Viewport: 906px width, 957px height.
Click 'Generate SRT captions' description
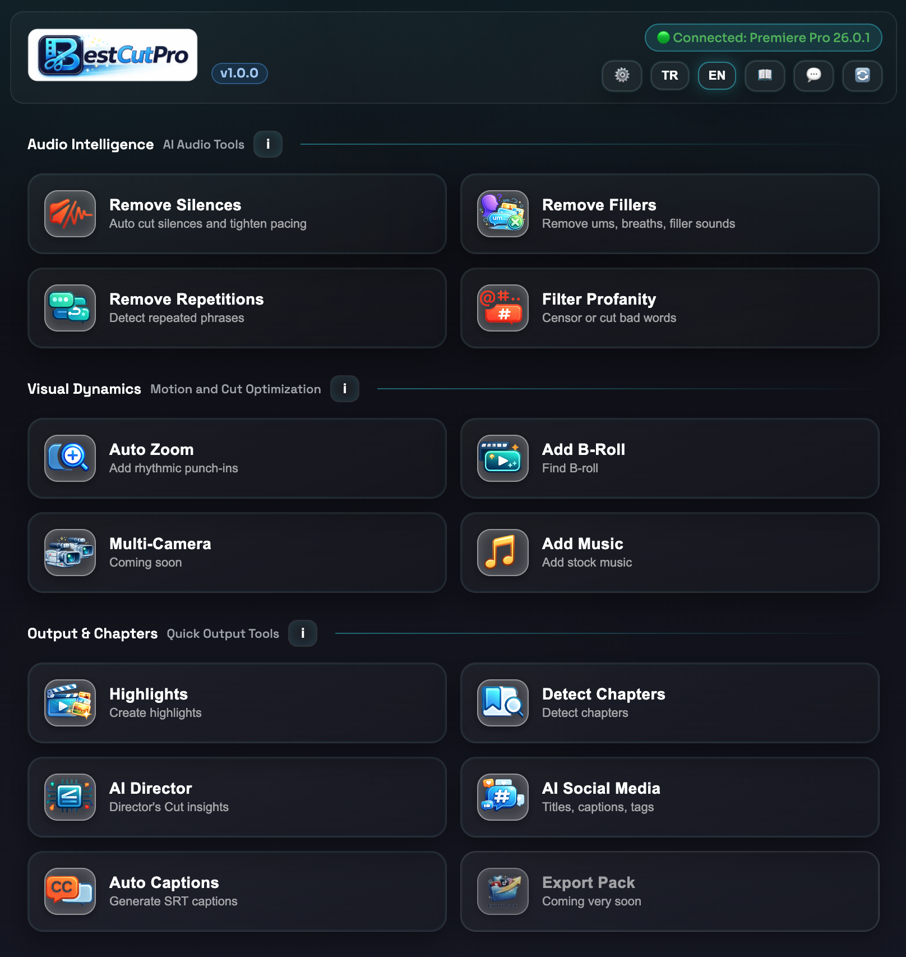point(173,901)
